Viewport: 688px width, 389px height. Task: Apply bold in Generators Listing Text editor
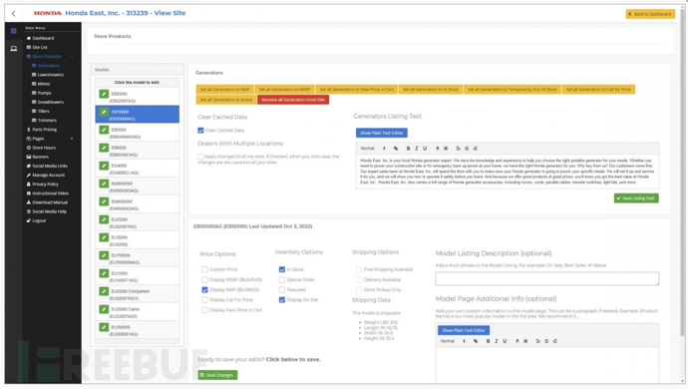tap(408, 149)
